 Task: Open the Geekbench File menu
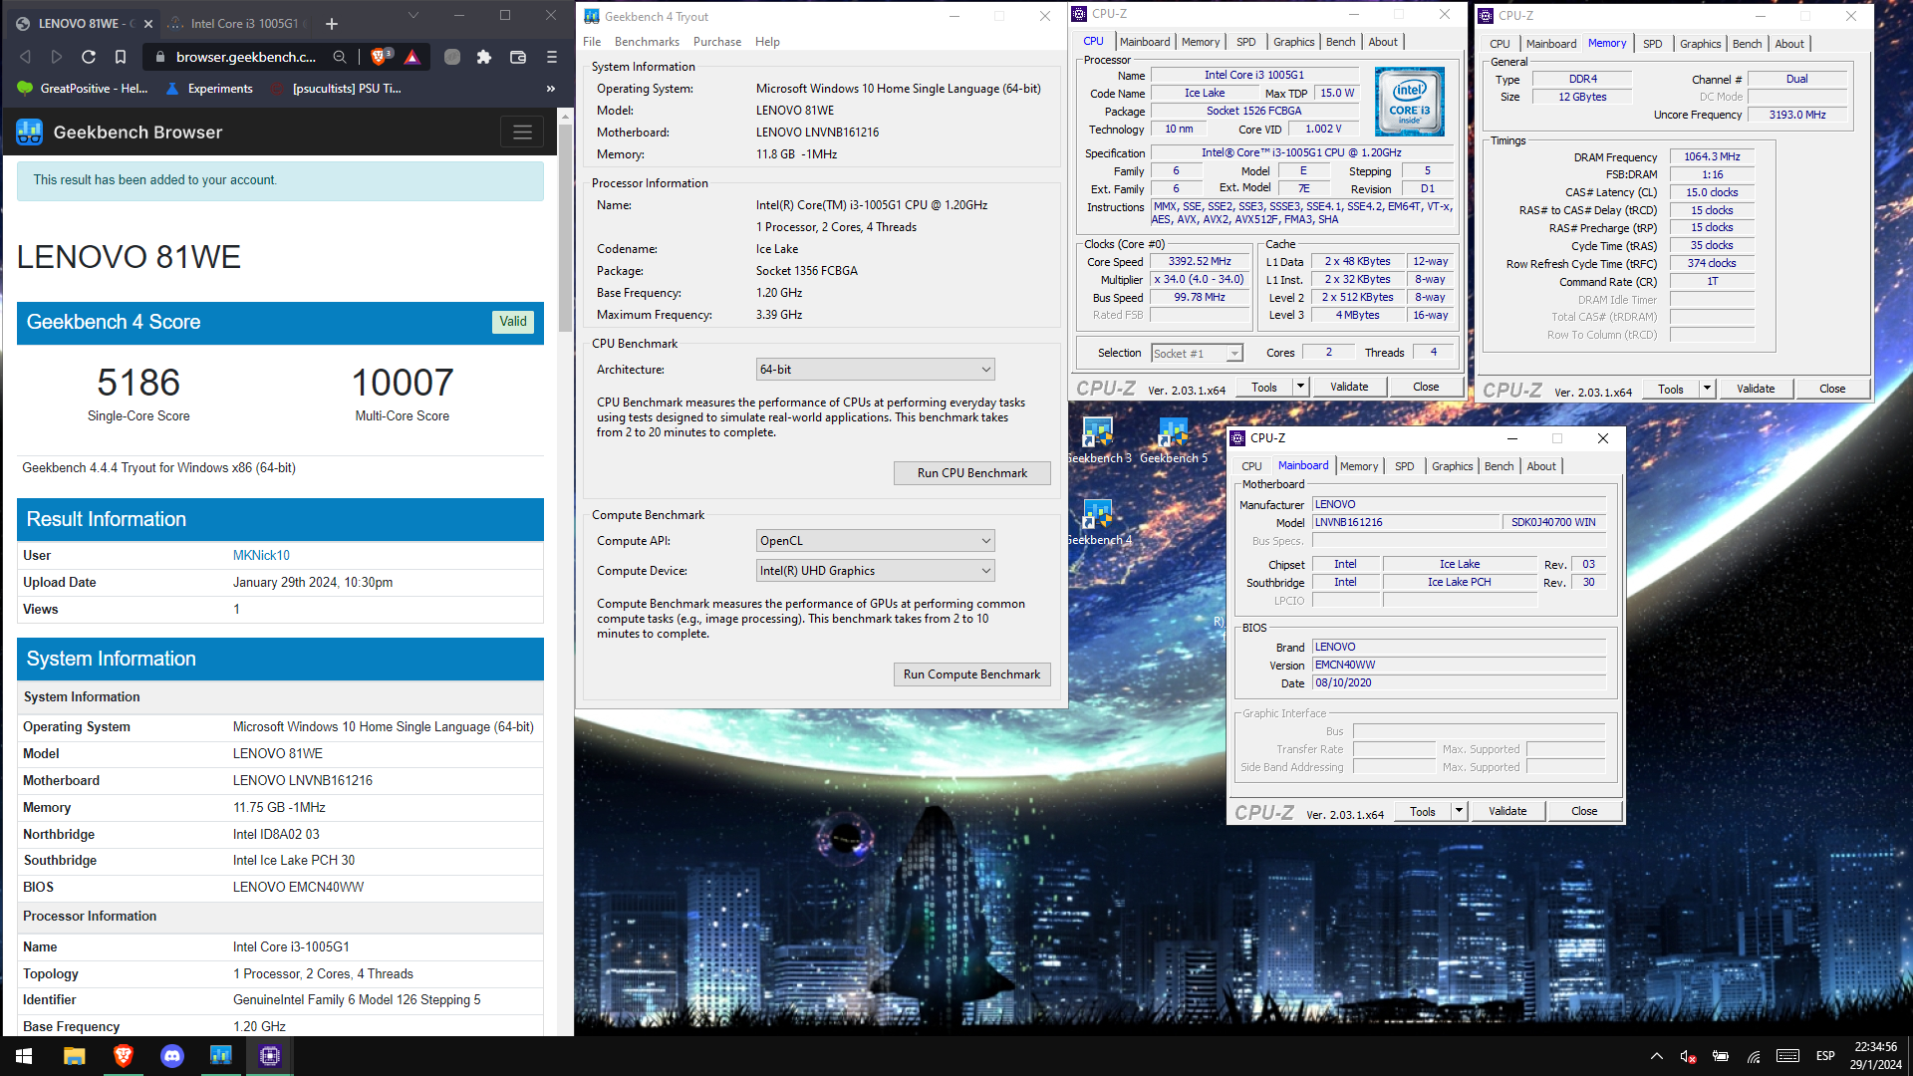[x=592, y=42]
